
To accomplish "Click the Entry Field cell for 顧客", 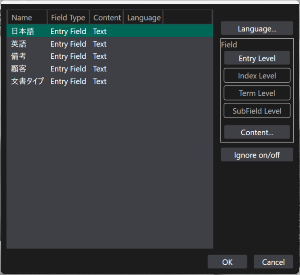I will tap(68, 69).
